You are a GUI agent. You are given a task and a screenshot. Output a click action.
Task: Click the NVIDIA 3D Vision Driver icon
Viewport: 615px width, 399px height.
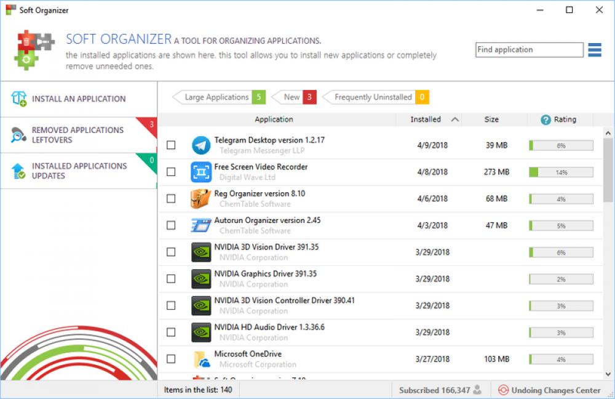[x=200, y=252]
